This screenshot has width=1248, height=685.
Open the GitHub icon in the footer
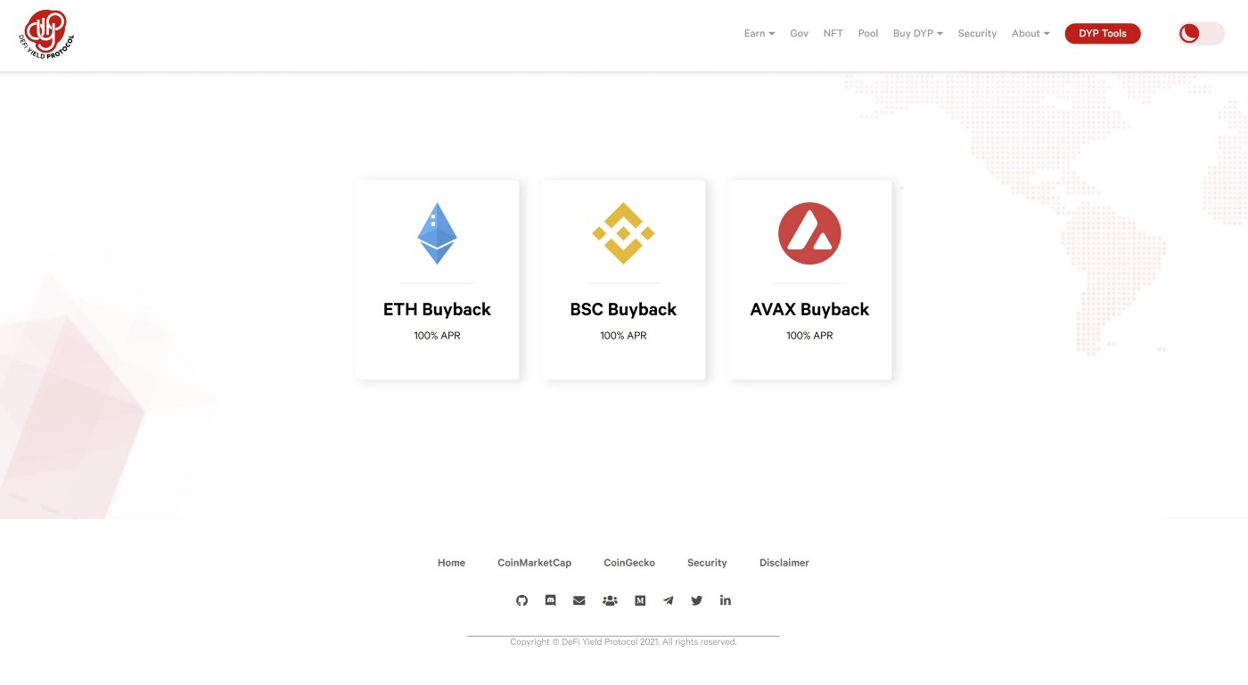tap(522, 600)
